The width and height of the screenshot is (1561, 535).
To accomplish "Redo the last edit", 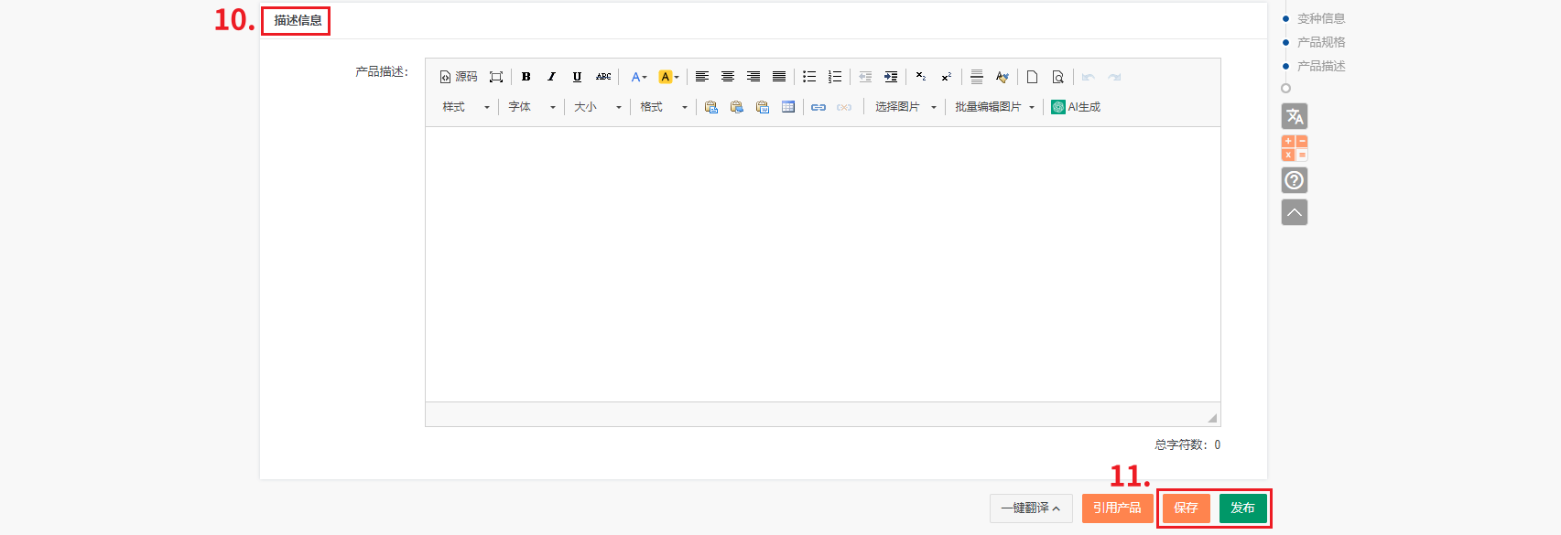I will tap(1114, 77).
